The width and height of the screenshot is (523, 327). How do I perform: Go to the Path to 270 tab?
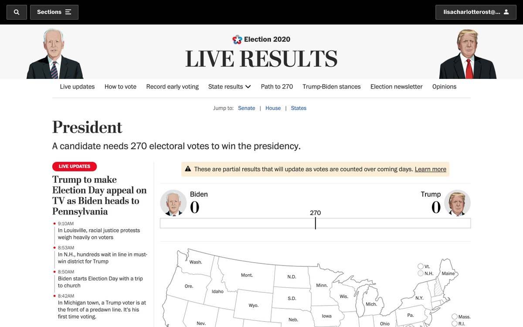click(277, 87)
